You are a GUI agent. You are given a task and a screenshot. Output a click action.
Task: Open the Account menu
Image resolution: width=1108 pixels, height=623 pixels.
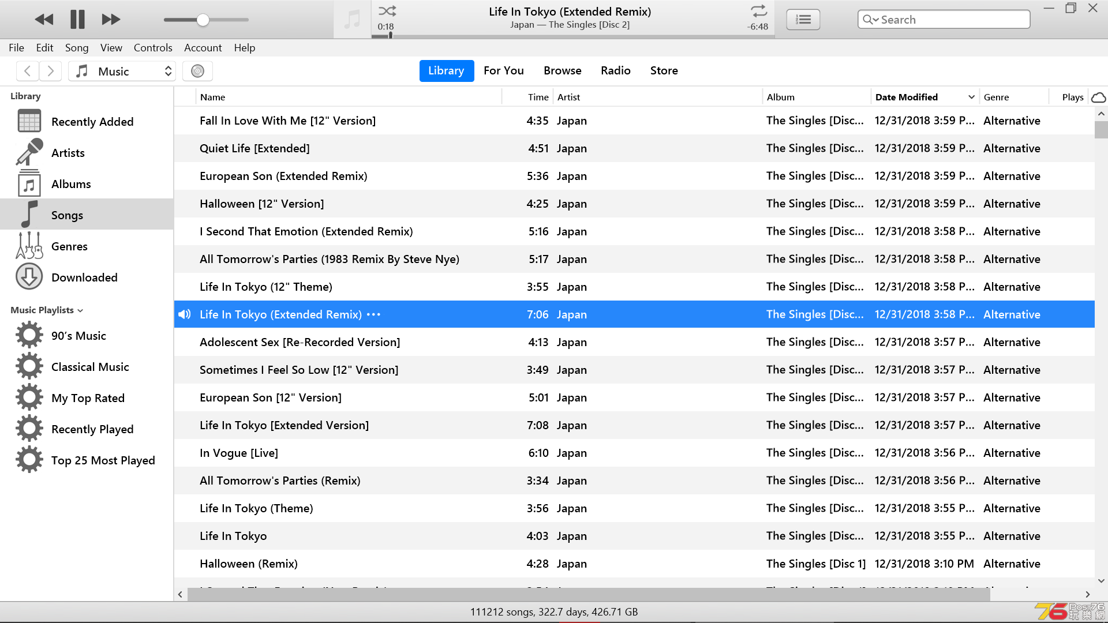[203, 48]
